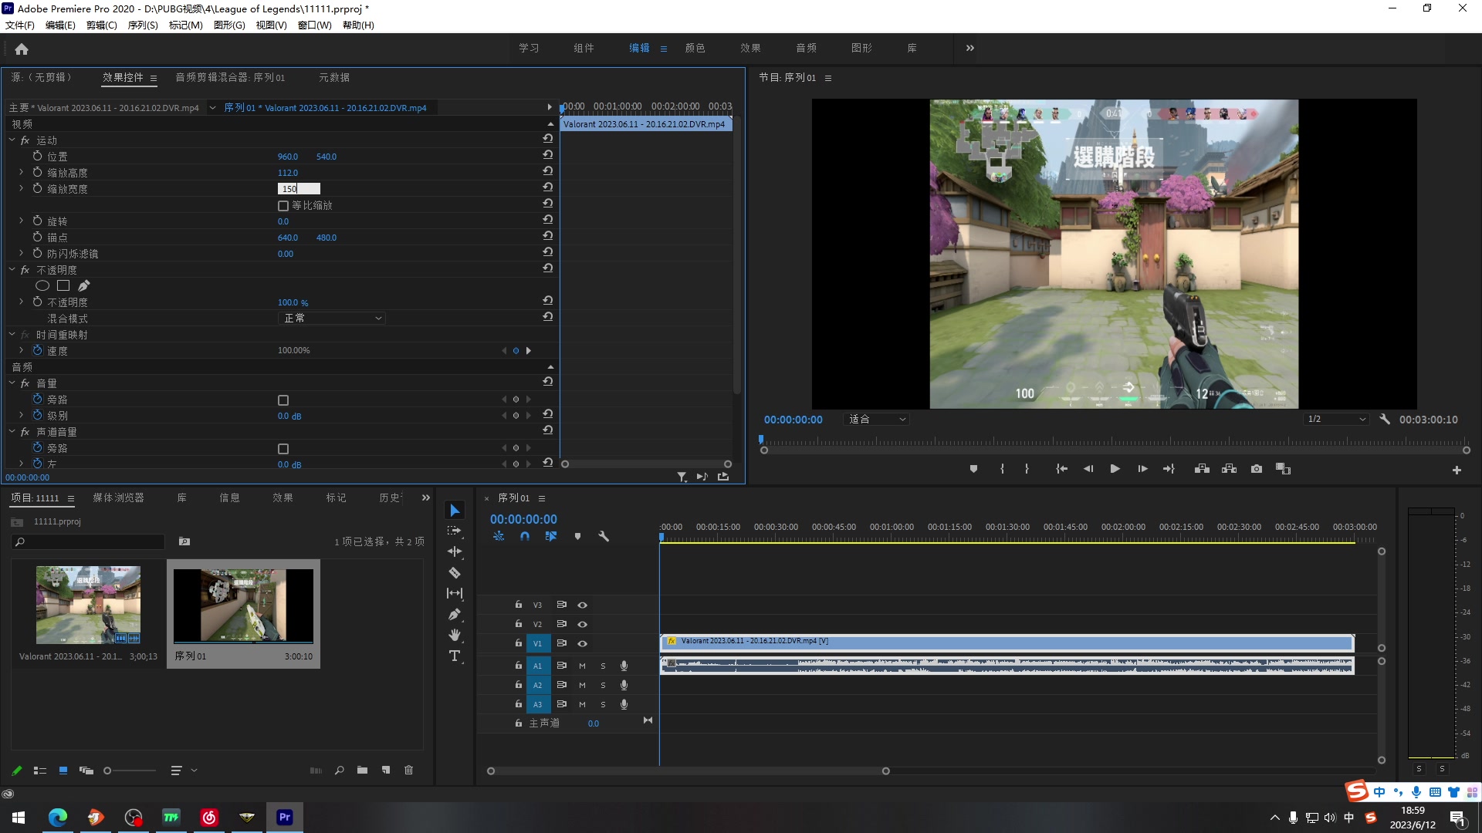Viewport: 1482px width, 833px height.
Task: Solo the A2 audio track
Action: pos(603,685)
